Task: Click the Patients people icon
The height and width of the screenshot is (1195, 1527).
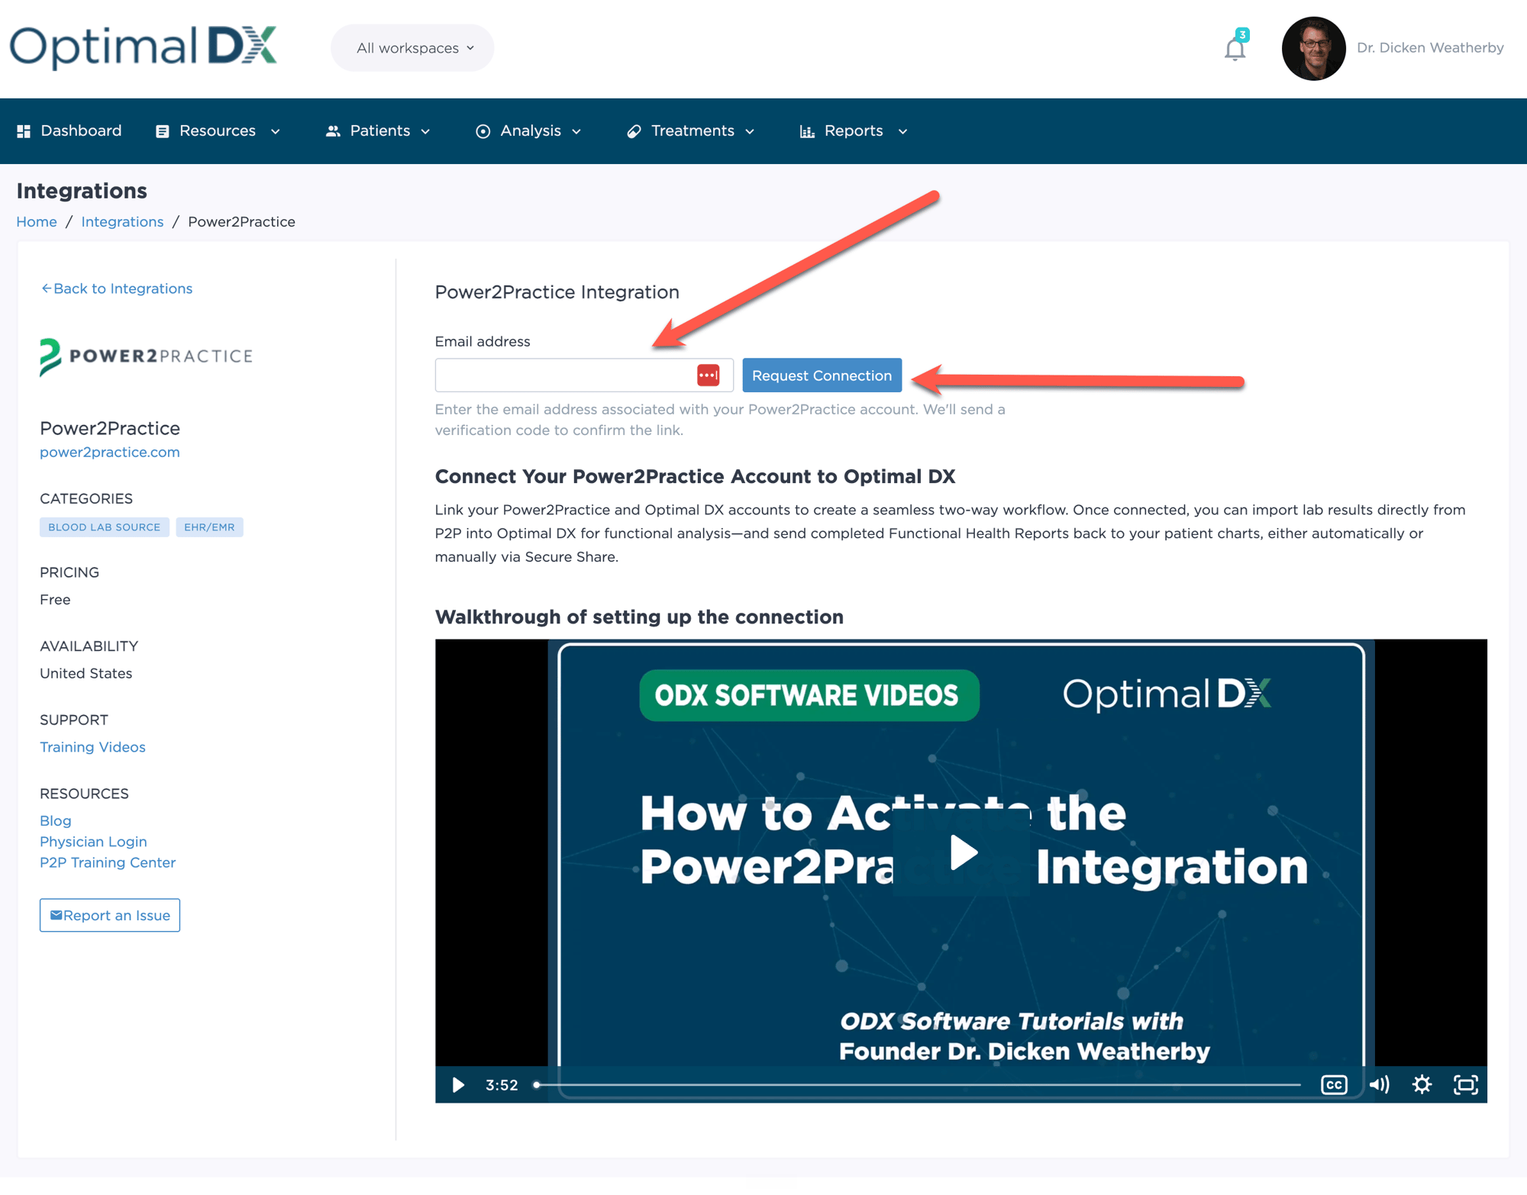Action: coord(333,131)
